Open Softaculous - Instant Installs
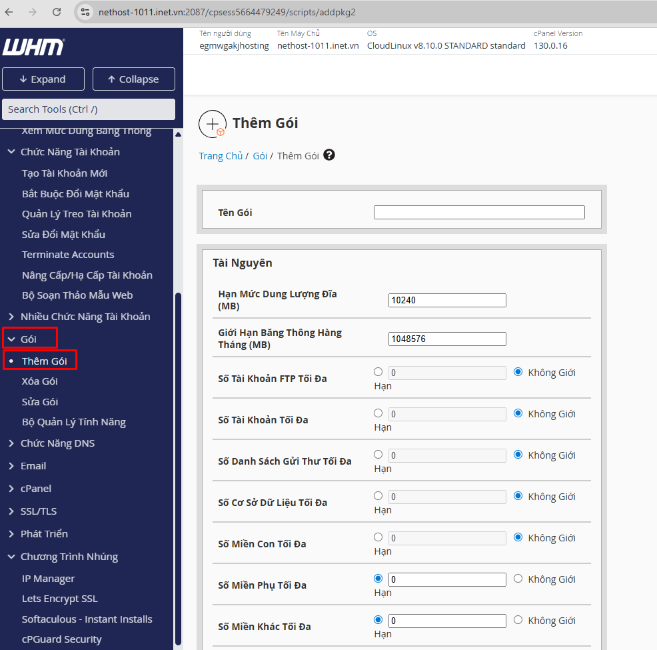The height and width of the screenshot is (650, 657). [x=87, y=619]
